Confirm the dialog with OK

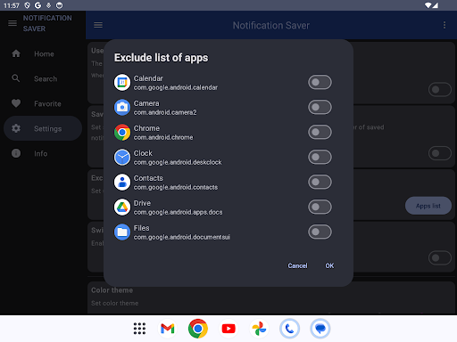329,265
